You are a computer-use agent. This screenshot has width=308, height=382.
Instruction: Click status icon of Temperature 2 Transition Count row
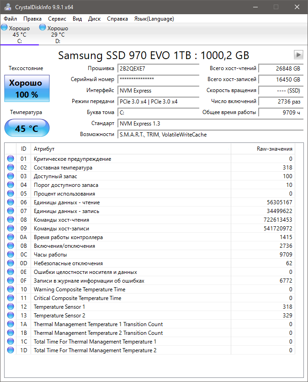coord(11,333)
